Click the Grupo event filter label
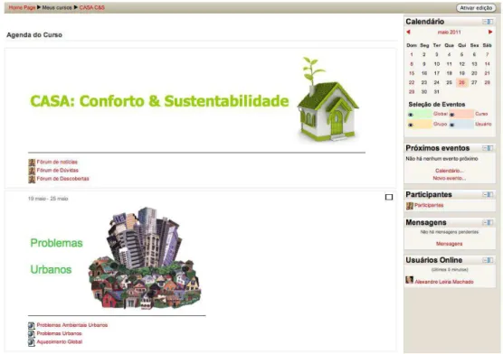 click(440, 124)
